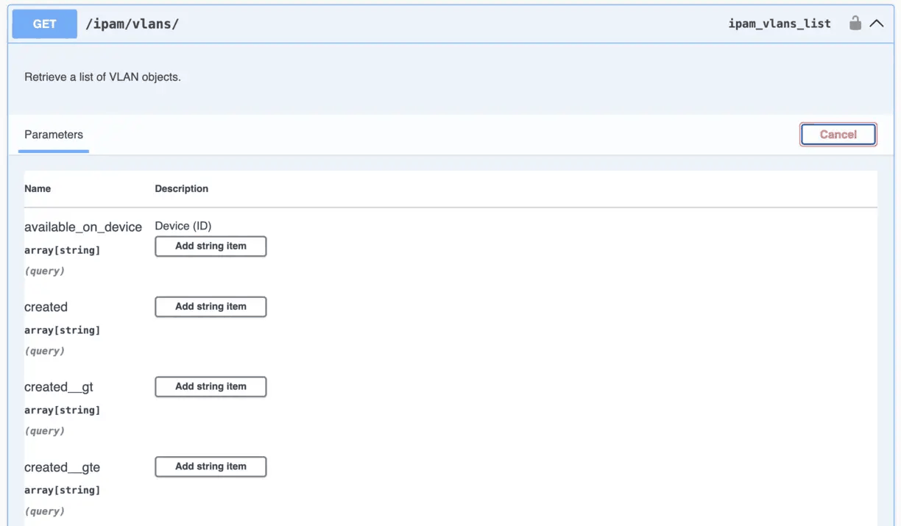Click the Name column header

38,189
